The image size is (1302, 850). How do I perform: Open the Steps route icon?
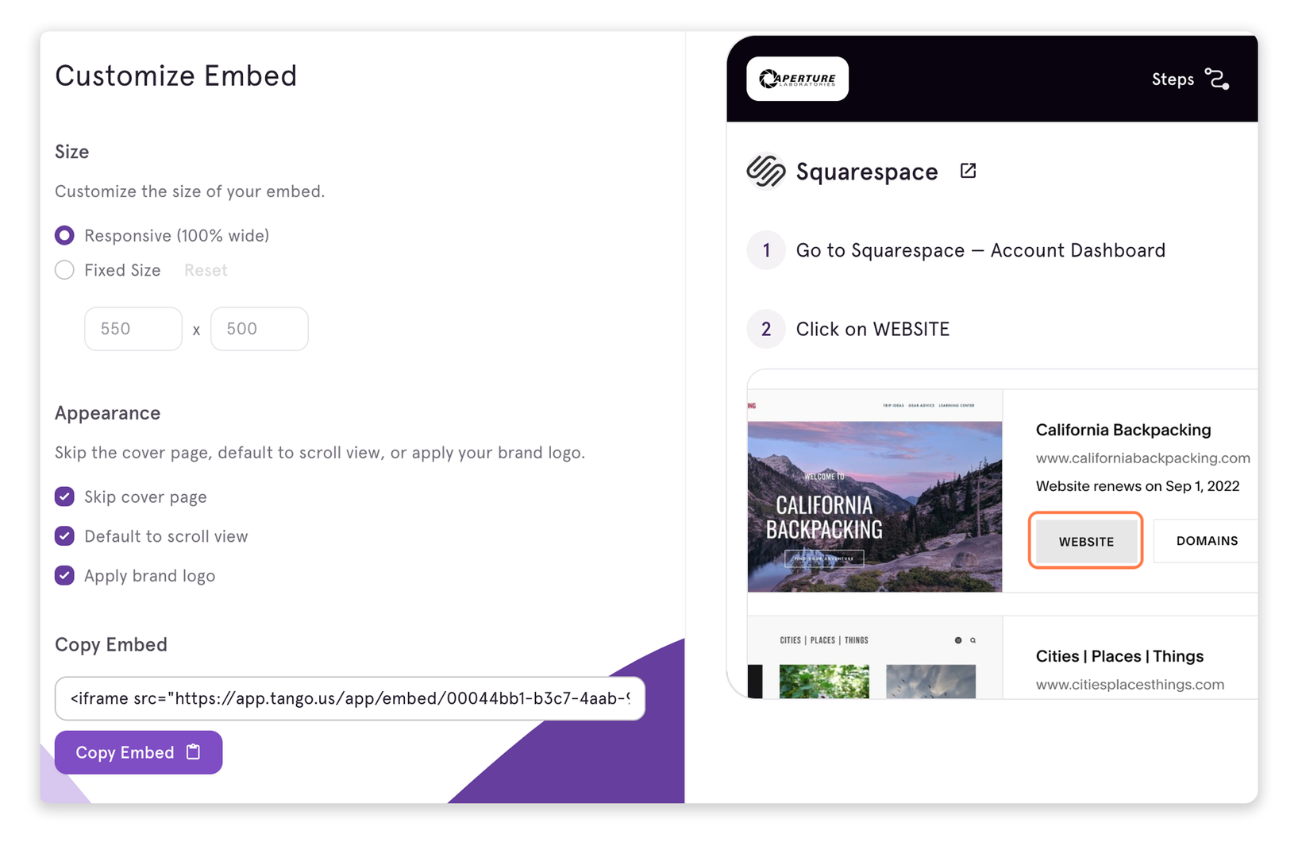pos(1216,79)
